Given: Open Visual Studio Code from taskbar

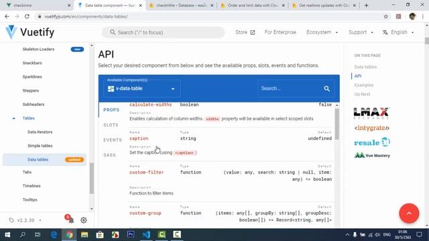Looking at the screenshot, I should pos(146,234).
